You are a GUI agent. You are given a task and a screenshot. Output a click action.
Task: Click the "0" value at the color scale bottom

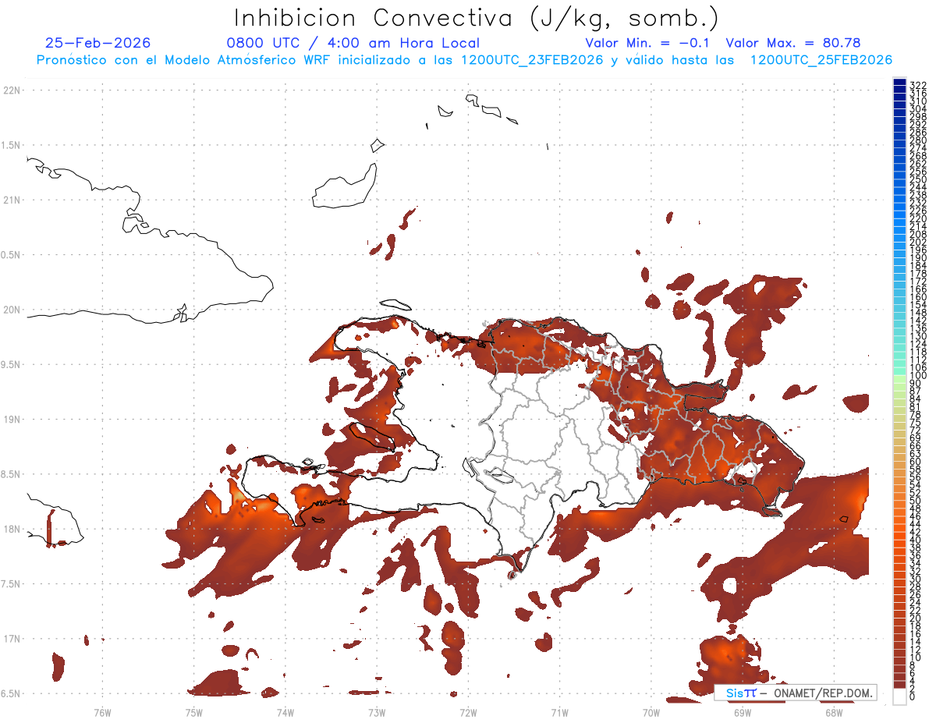point(913,696)
